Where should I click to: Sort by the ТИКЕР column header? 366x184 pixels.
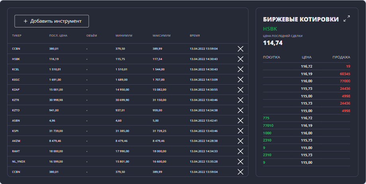pyautogui.click(x=17, y=36)
